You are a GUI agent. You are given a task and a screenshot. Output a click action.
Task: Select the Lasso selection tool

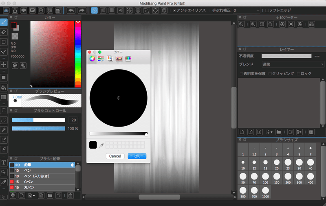4,120
